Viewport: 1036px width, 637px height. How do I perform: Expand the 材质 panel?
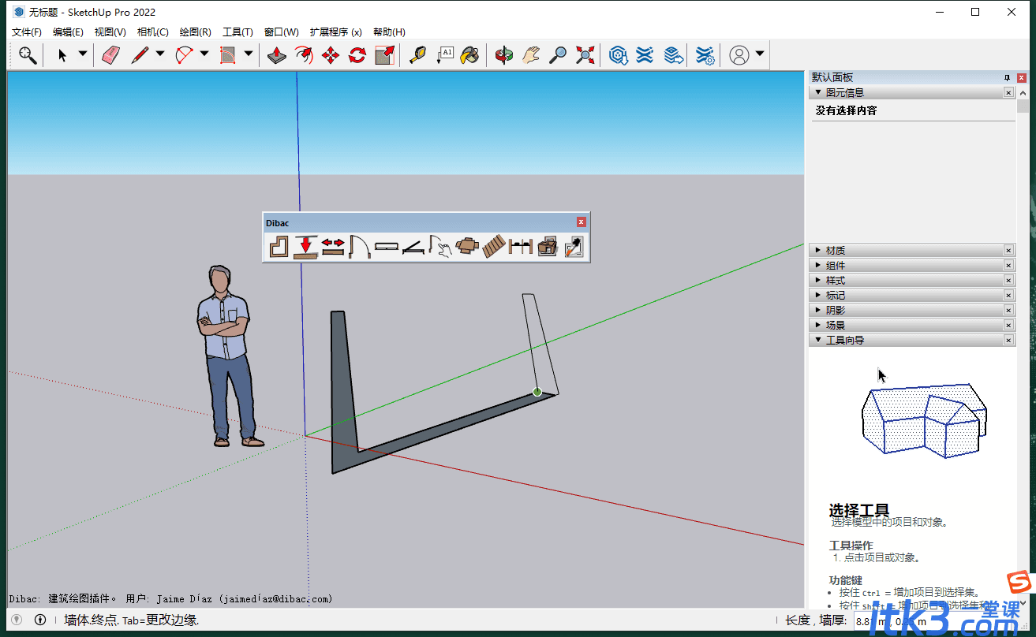click(818, 251)
